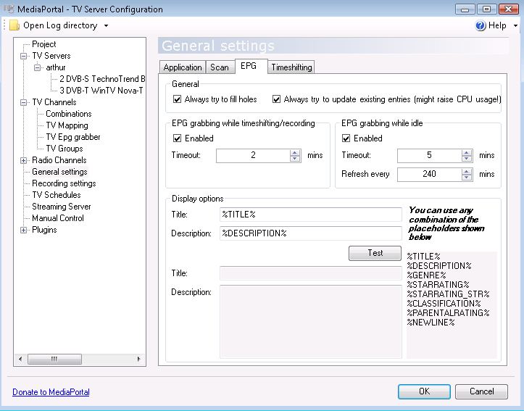524x411 pixels.
Task: Increase timeshifting Timeout with up arrow
Action: pos(295,152)
